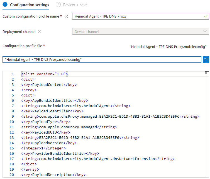Click the step 1 circle badge
Screen dimensions: 210x179
pyautogui.click(x=5, y=4)
